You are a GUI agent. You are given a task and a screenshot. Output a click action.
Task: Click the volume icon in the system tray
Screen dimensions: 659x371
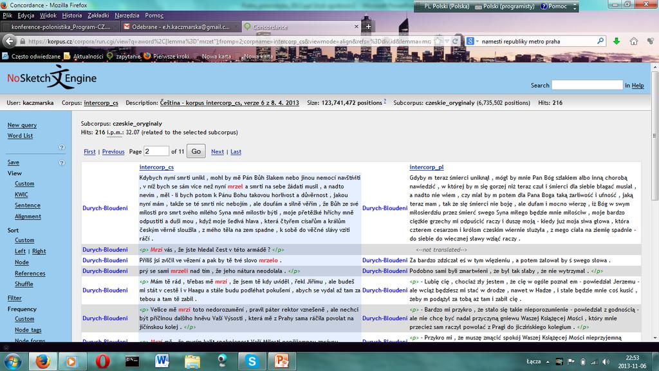pos(606,362)
